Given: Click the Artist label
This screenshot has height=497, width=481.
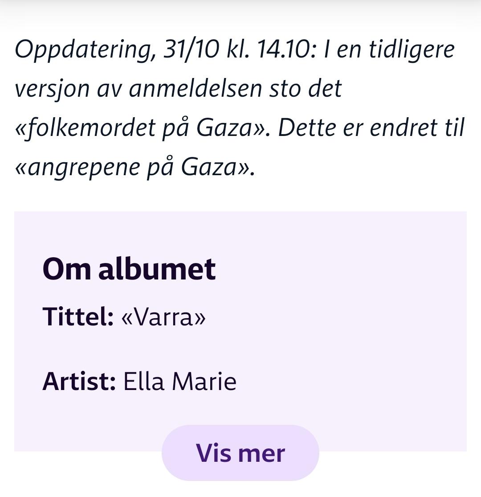Looking at the screenshot, I should coord(79,382).
